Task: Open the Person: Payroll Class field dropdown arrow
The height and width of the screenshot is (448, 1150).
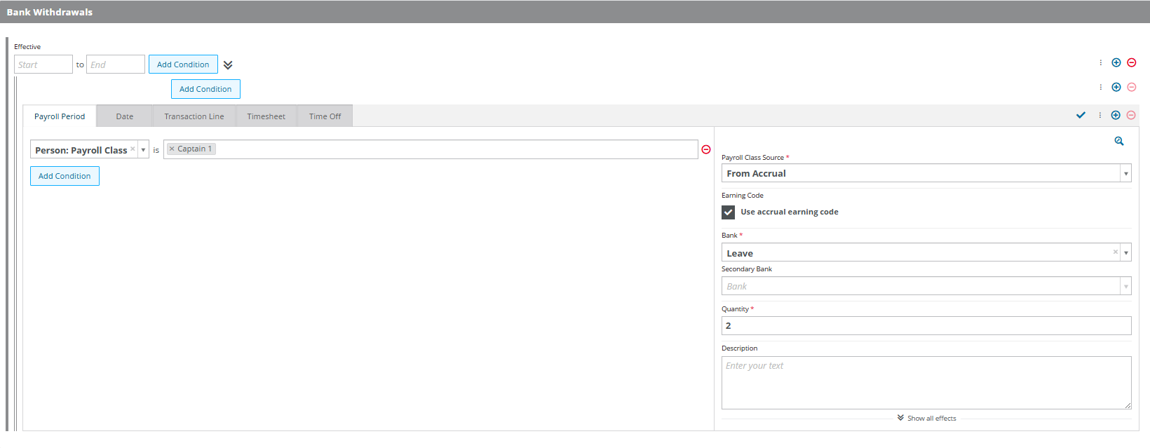Action: point(143,150)
